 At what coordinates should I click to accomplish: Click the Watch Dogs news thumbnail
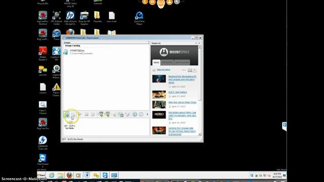(159, 105)
